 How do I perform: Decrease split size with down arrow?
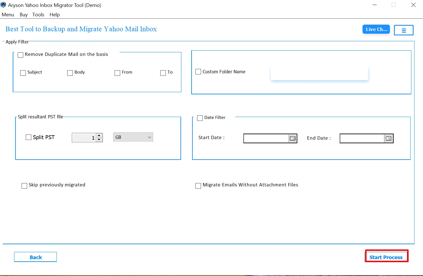pos(99,139)
